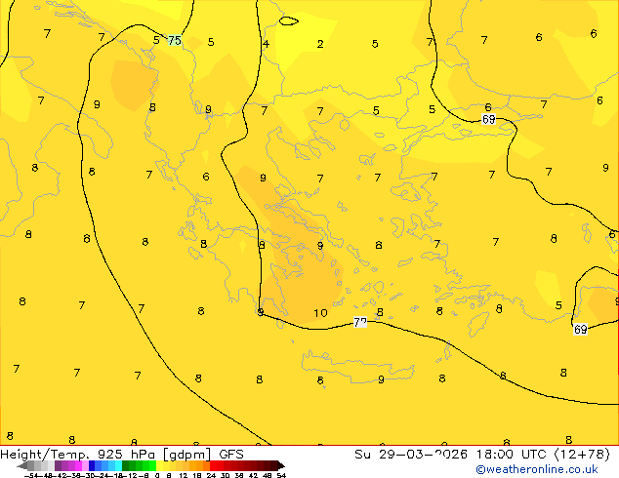Click the temperature value 10 near Peloponnese
Viewport: 619px width, 478px height.
click(x=320, y=313)
